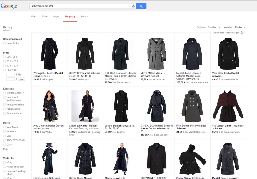Open the product ads info icon
Screen dimensions: 257x179
(x=242, y=33)
